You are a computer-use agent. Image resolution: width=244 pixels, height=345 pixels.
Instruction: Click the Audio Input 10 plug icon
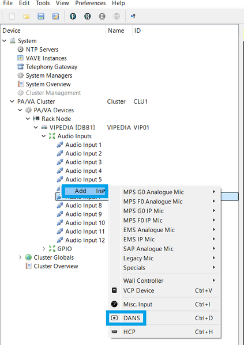(x=60, y=223)
